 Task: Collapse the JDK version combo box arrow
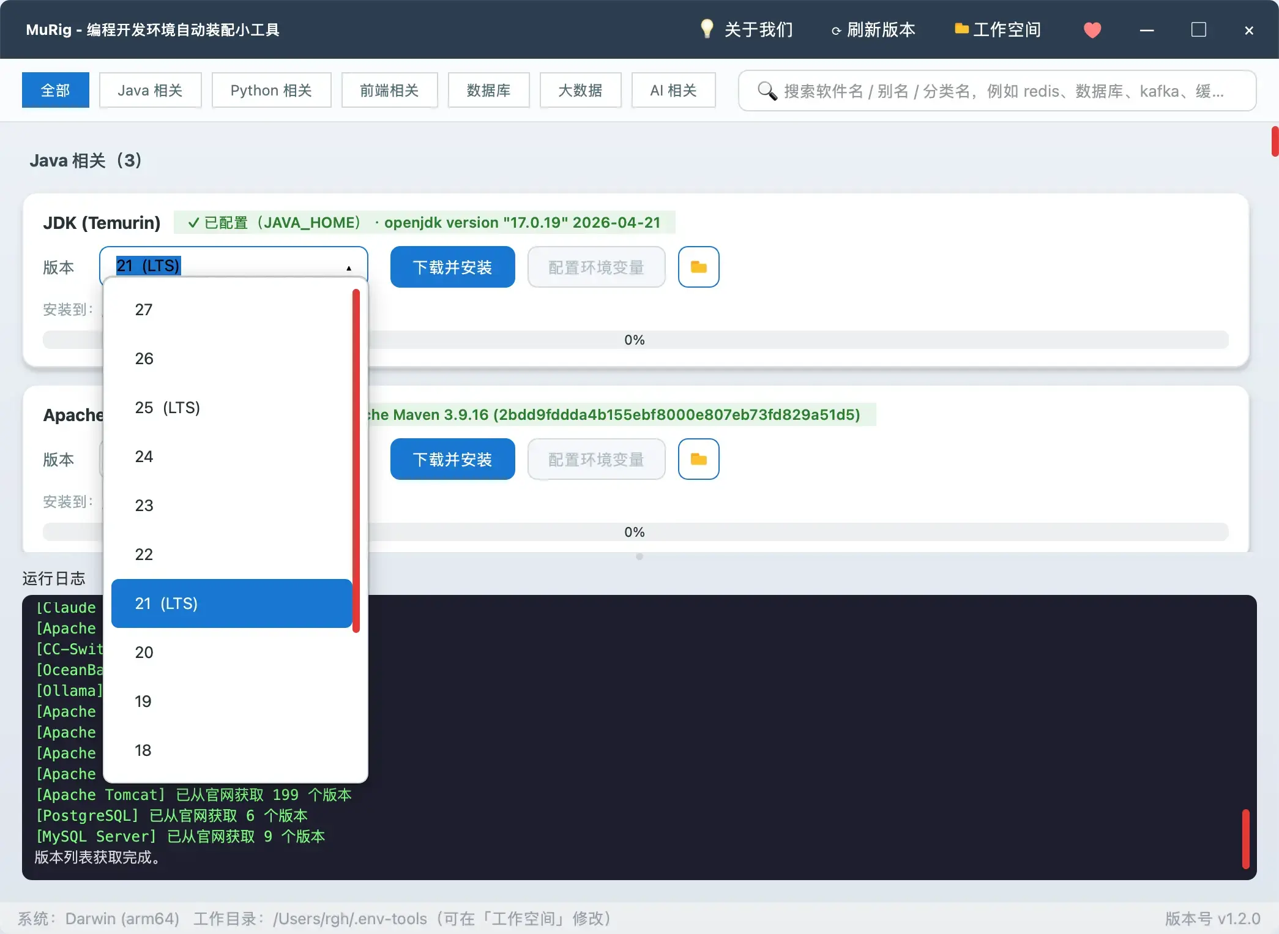349,267
